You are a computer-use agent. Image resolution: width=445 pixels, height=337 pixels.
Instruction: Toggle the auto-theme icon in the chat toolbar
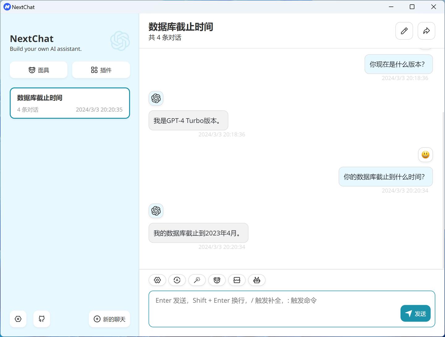(x=177, y=280)
